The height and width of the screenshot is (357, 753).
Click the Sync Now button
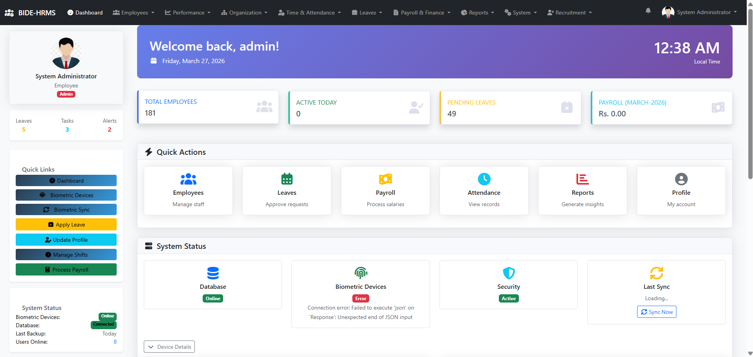(x=656, y=312)
